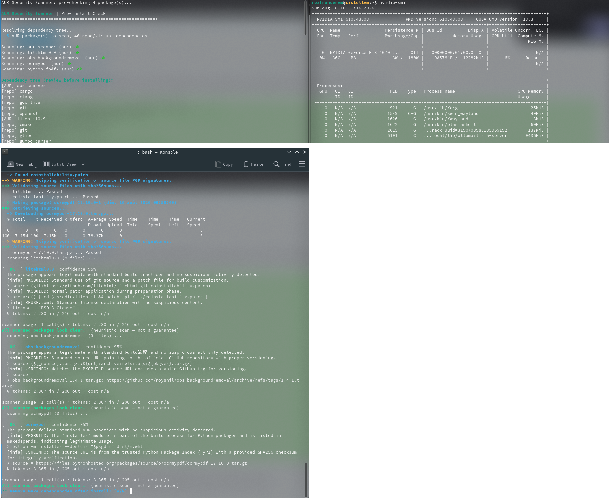This screenshot has width=609, height=500.
Task: Click 'Scanning: python-fpdf2 (aur)' line
Action: pyautogui.click(x=42, y=69)
